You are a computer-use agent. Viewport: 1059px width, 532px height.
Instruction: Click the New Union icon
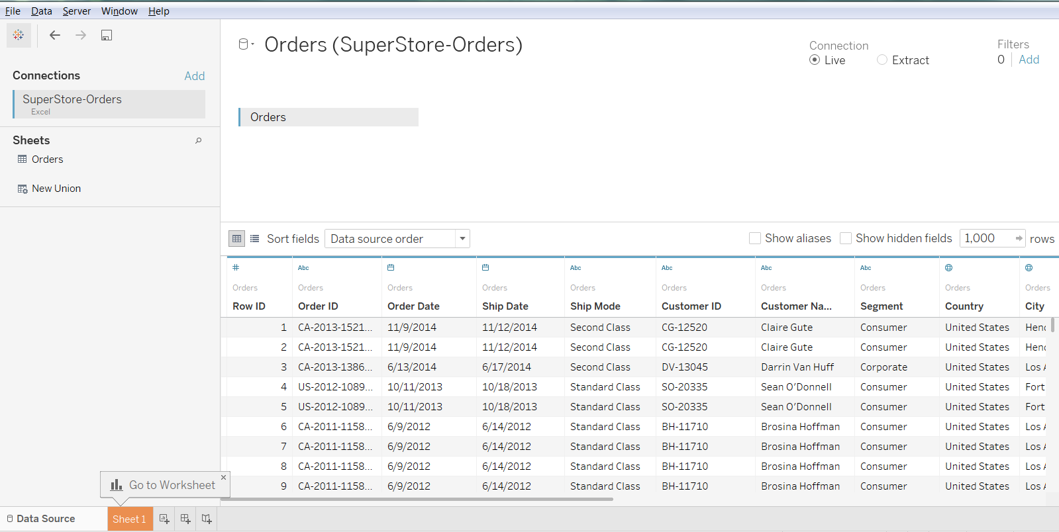[23, 189]
